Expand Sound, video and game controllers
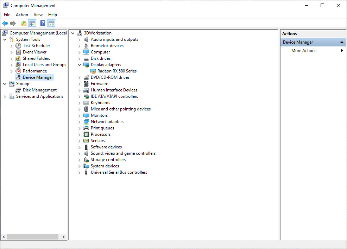347x249 pixels. [79, 154]
